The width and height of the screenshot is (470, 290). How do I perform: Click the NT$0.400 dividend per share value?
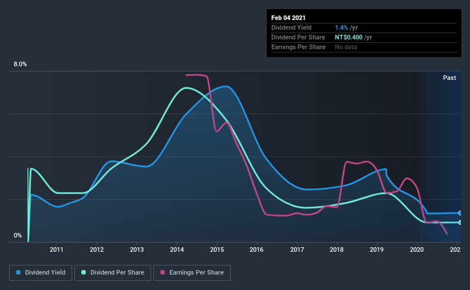(x=349, y=37)
